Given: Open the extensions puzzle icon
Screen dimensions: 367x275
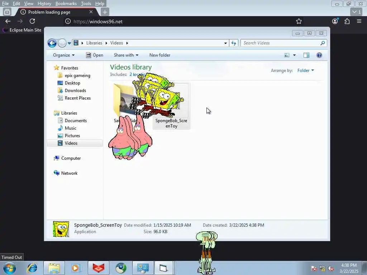Looking at the screenshot, I should (x=347, y=21).
